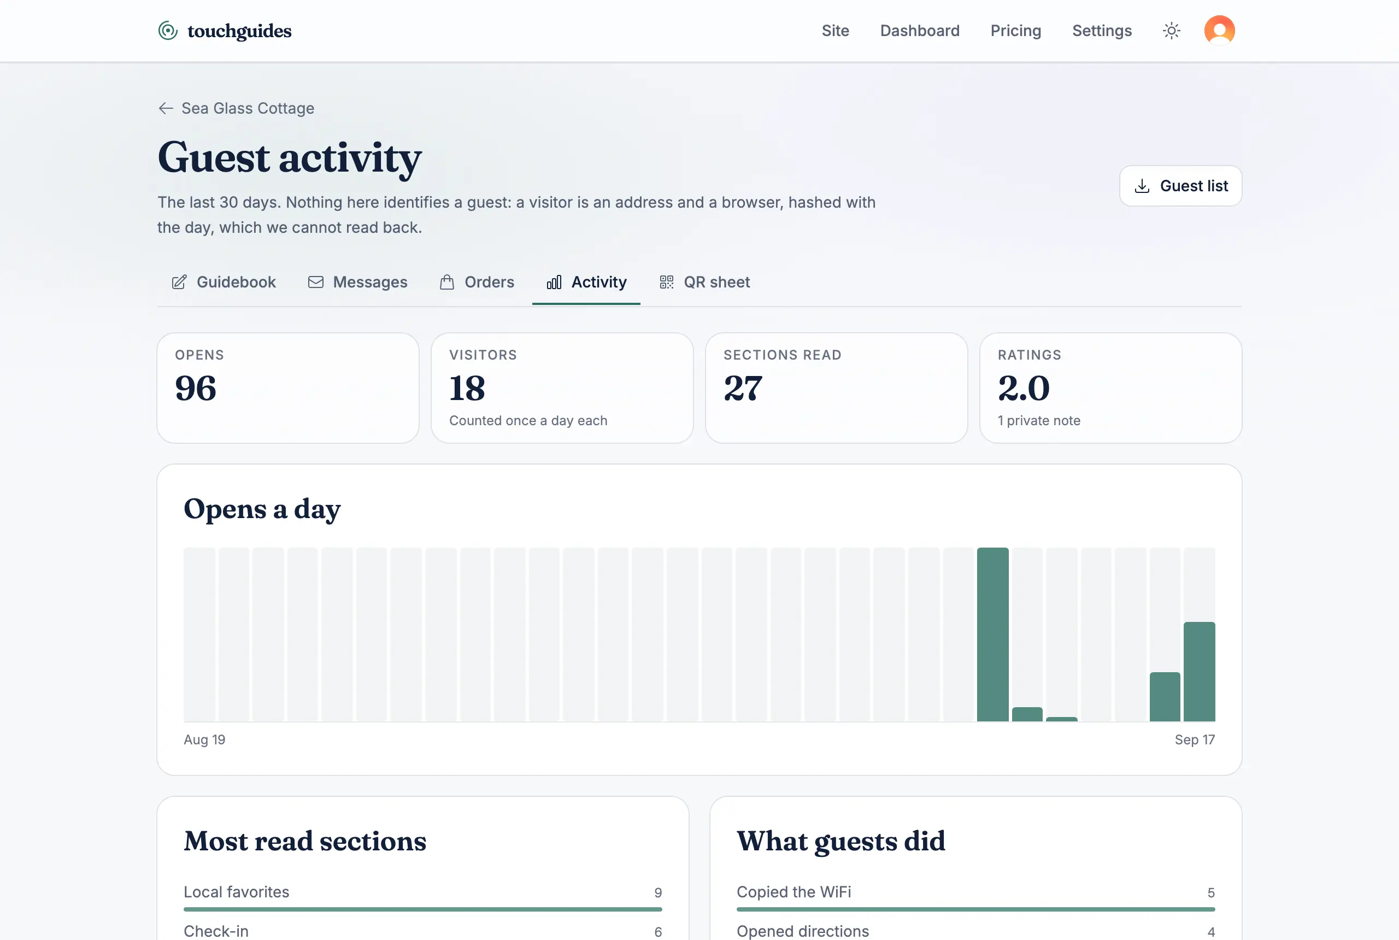Select the Activity tab
Screen dimensions: 1399x940
click(586, 283)
